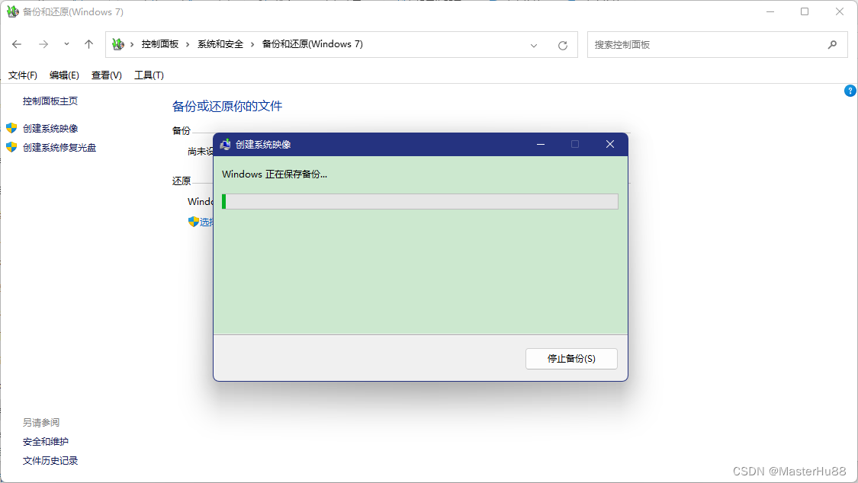Select 备份和还原(Windows 7) breadcrumb segment
858x483 pixels.
click(313, 44)
